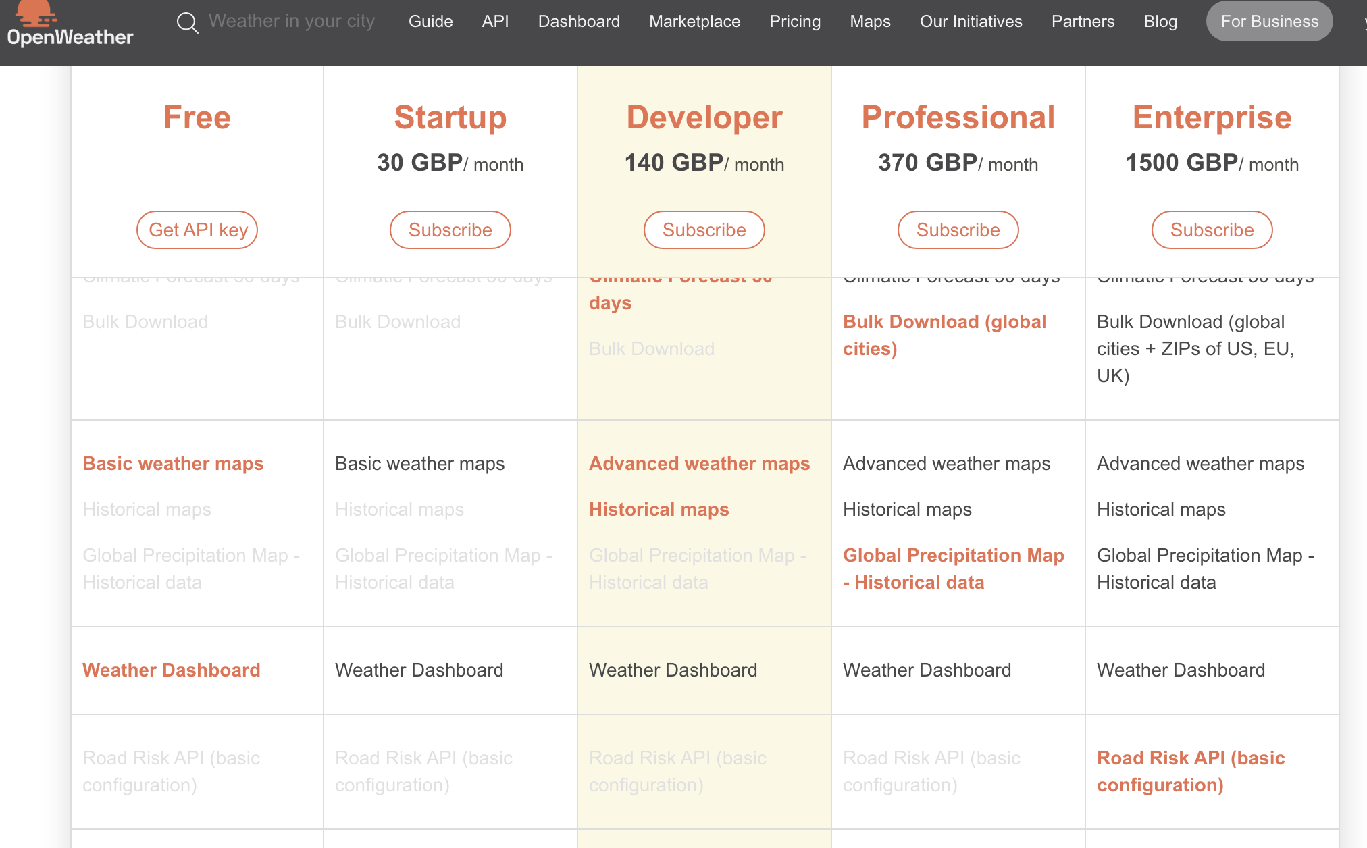Click the OpenWeather logo
Viewport: 1367px width, 848px height.
(x=70, y=26)
